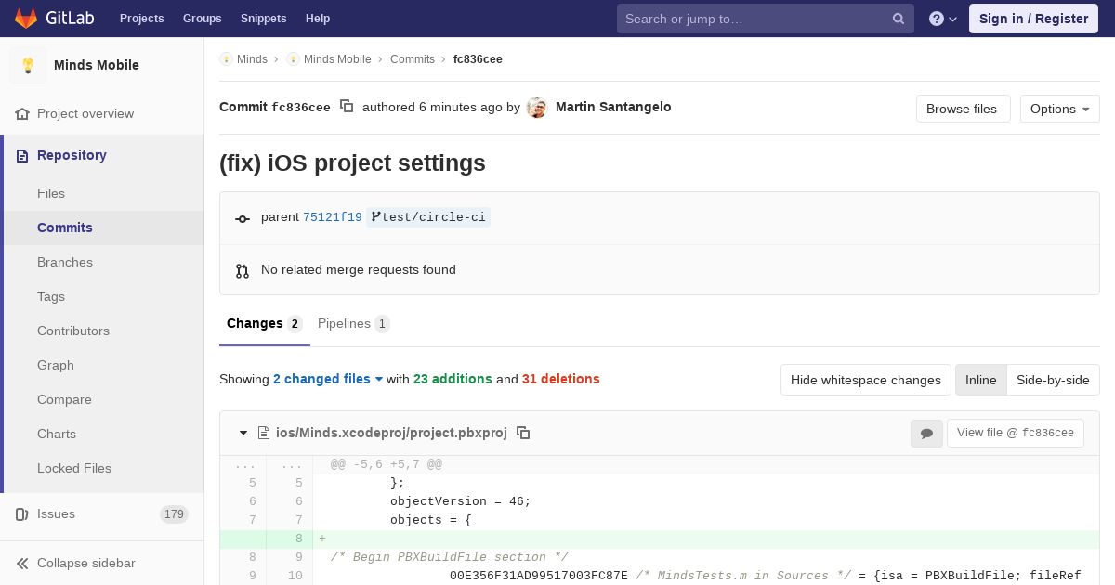Viewport: 1115px width, 585px height.
Task: Click View file @ fc836cee button
Action: pyautogui.click(x=1016, y=433)
